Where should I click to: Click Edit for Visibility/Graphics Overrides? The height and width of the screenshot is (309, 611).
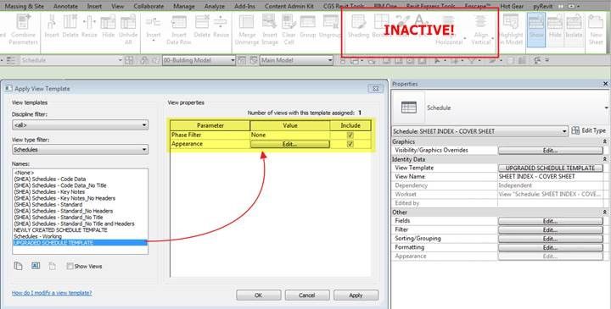click(x=550, y=150)
